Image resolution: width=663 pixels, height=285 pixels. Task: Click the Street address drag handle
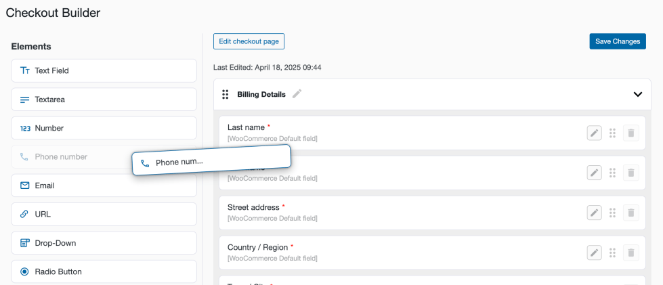[612, 213]
